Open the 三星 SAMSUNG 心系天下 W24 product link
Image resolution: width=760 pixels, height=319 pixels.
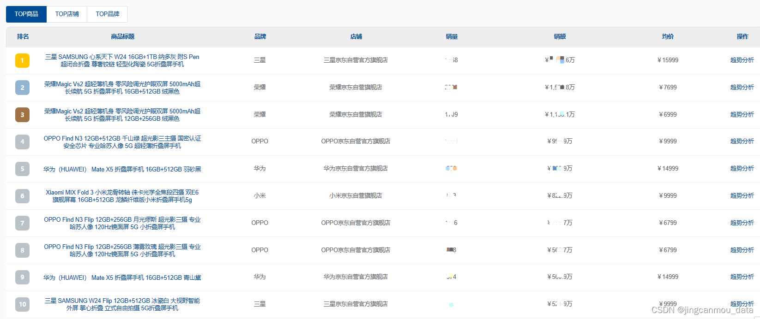point(122,60)
